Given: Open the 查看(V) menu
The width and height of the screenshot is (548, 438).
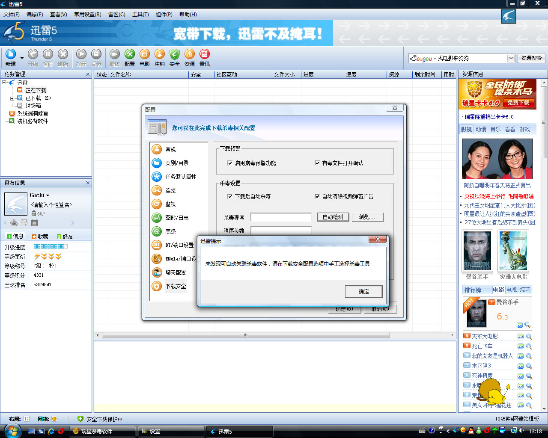Looking at the screenshot, I should click(x=59, y=14).
